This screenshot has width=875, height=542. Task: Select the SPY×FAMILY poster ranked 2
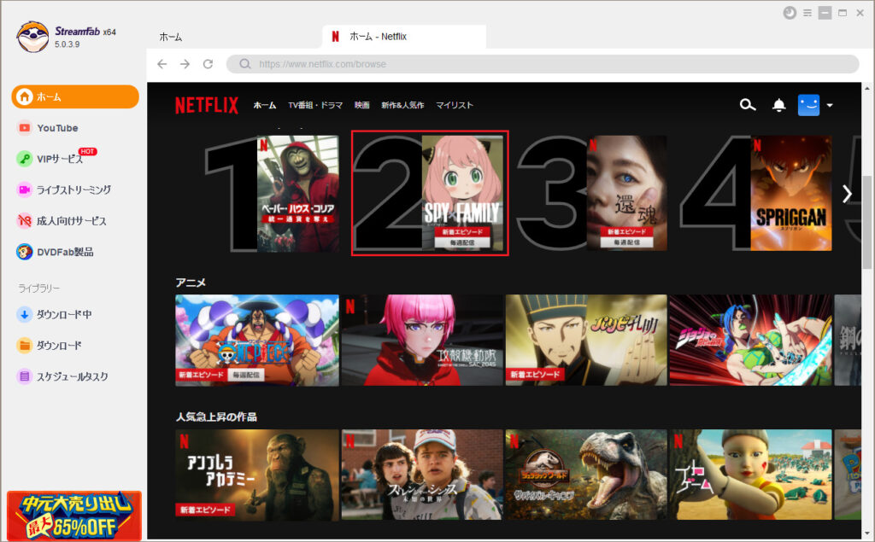[462, 193]
